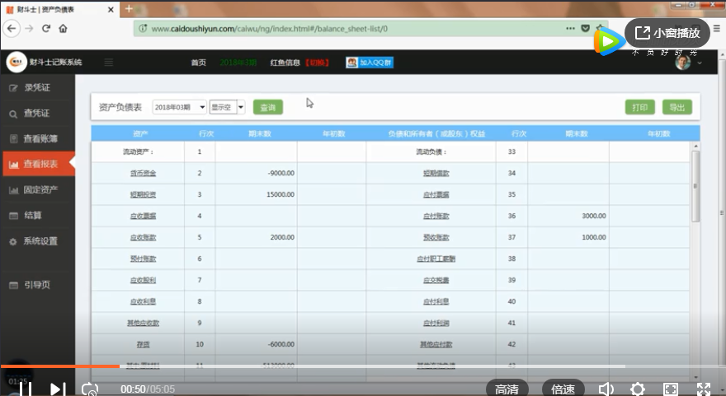Screen dimensions: 726x396
Task: Open the browser hamburger menu
Action: 717,29
